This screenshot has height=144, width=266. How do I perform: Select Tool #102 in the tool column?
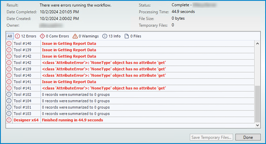pyautogui.click(x=22, y=94)
